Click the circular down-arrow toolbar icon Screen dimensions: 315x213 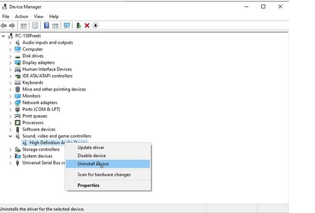[x=96, y=26]
